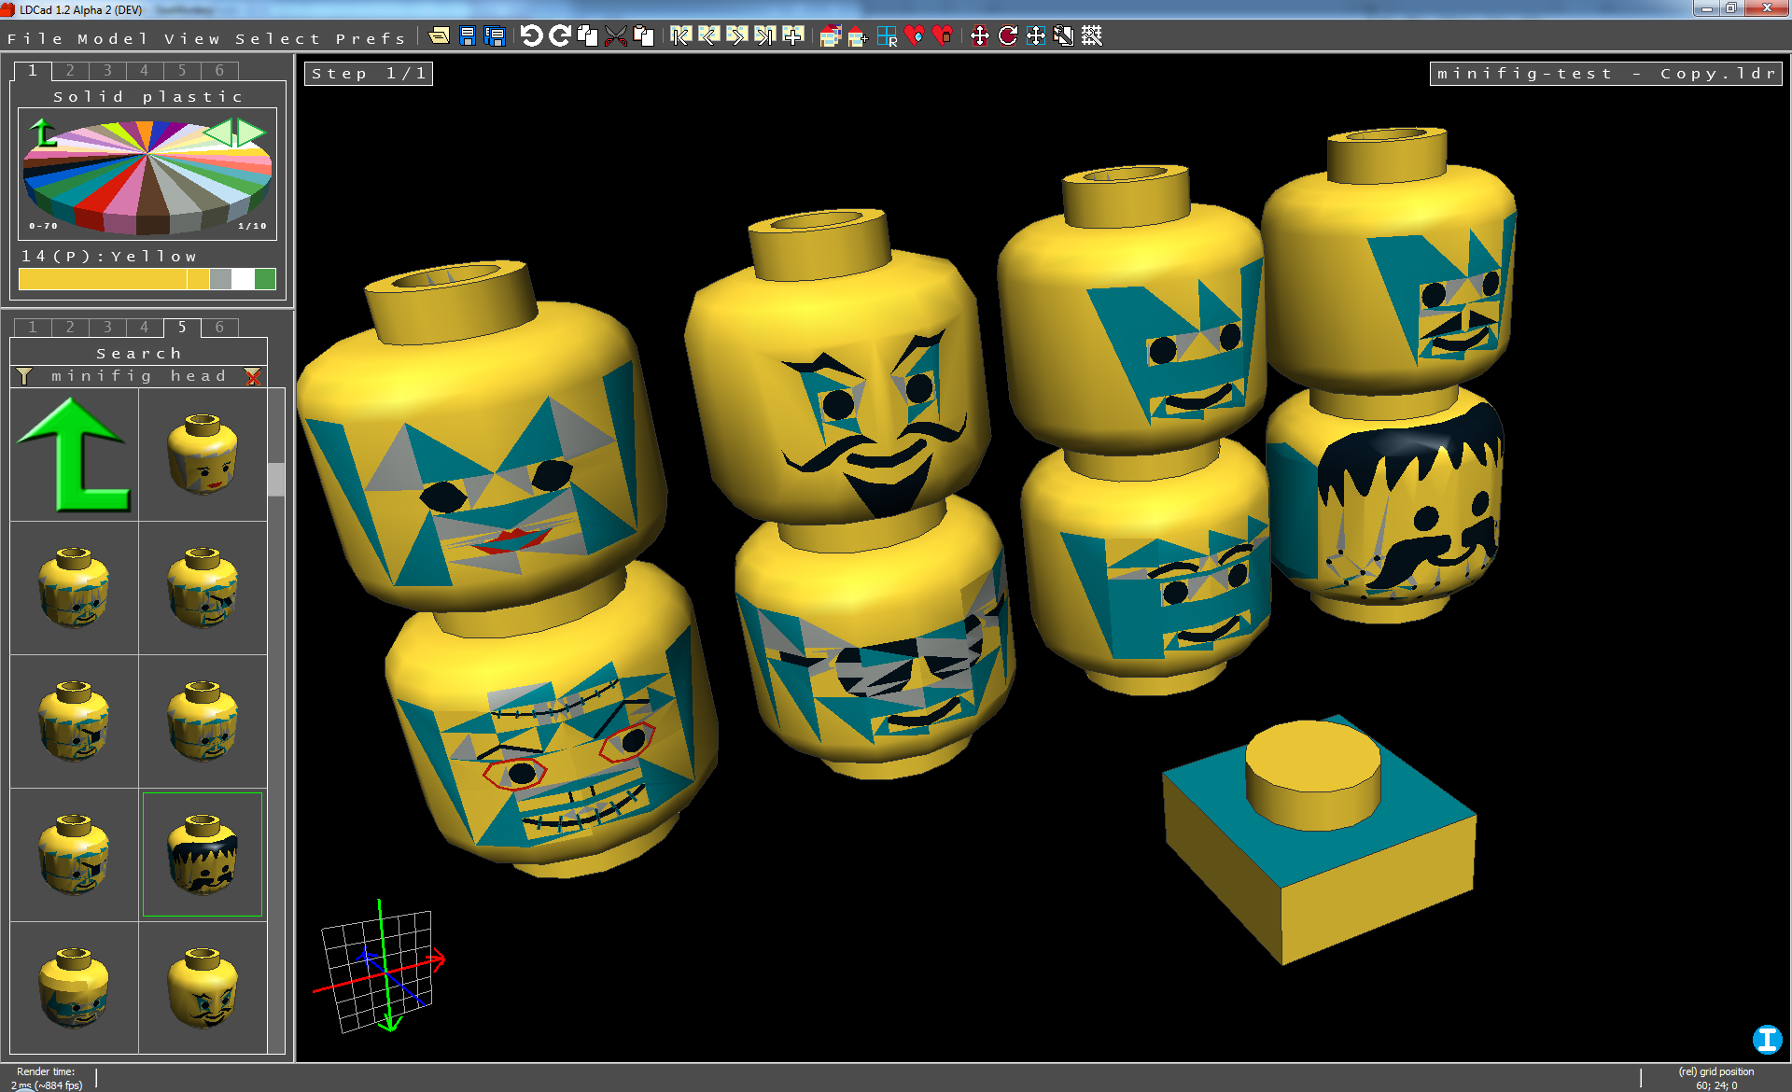Jump to first step icon
1792x1092 pixels.
click(680, 36)
